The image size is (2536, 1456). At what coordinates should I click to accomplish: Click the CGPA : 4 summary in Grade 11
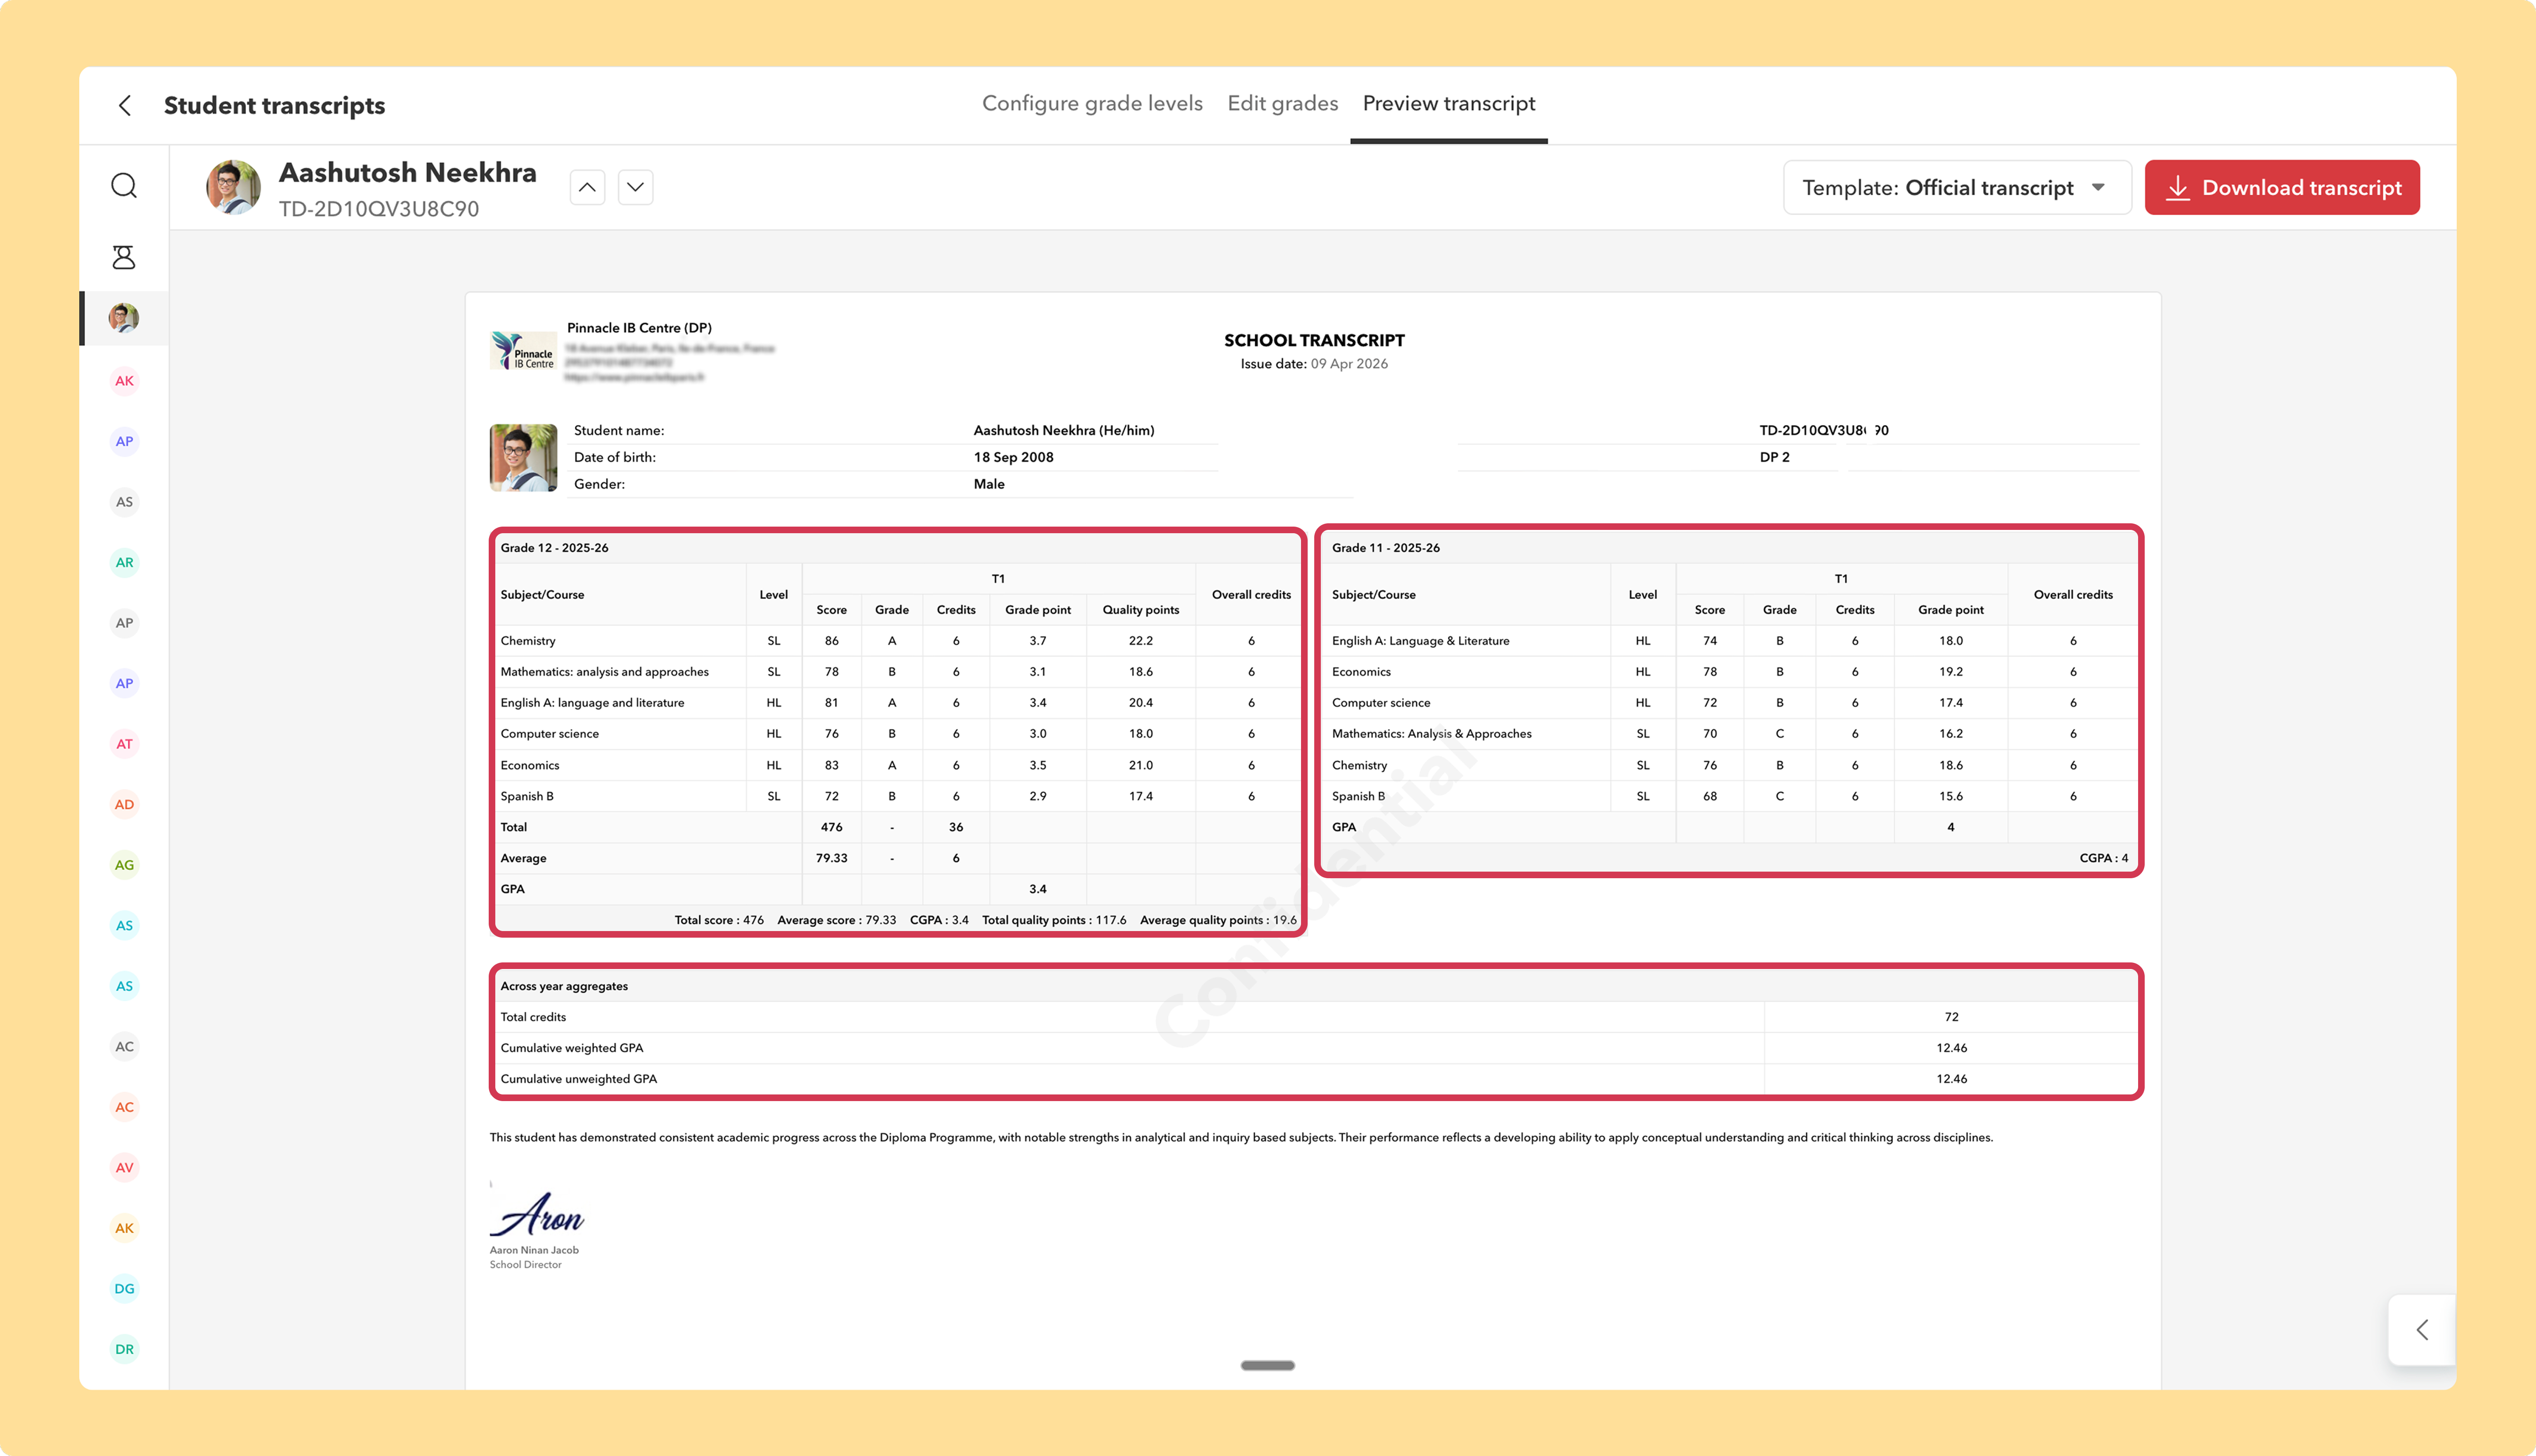[2104, 858]
